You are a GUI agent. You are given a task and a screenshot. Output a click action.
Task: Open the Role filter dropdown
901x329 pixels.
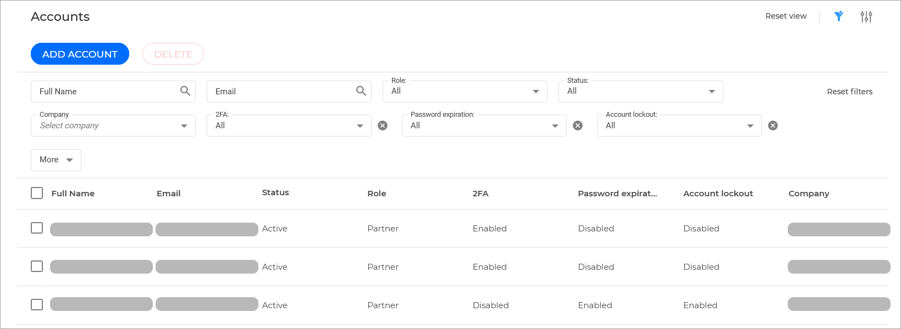(x=465, y=92)
